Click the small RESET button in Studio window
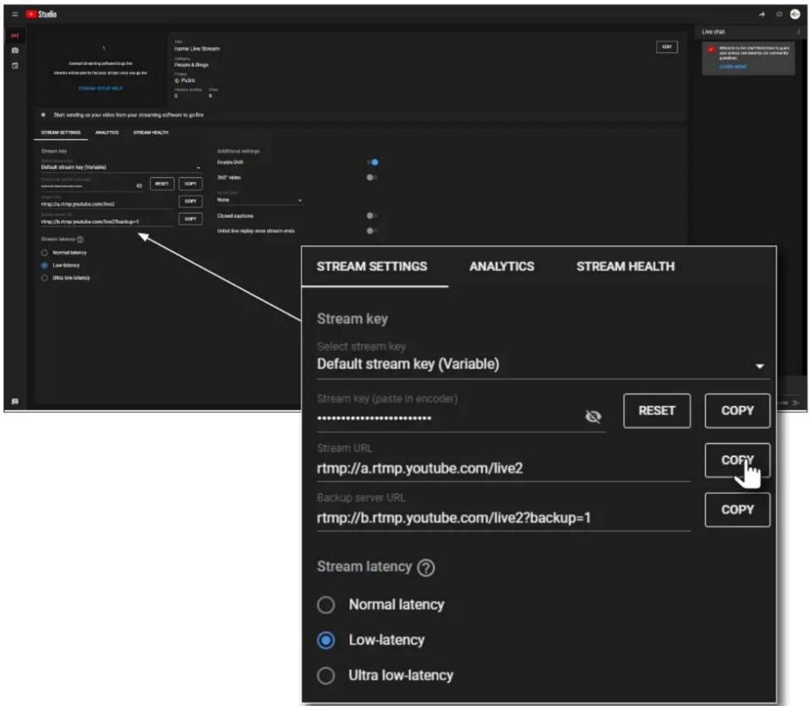 click(x=162, y=184)
